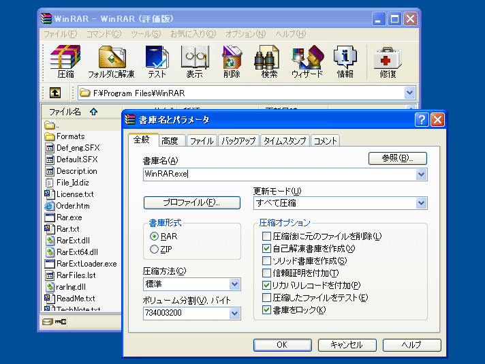Switch to the タイムスタンプ tab
This screenshot has height=364, width=485.
click(x=285, y=141)
